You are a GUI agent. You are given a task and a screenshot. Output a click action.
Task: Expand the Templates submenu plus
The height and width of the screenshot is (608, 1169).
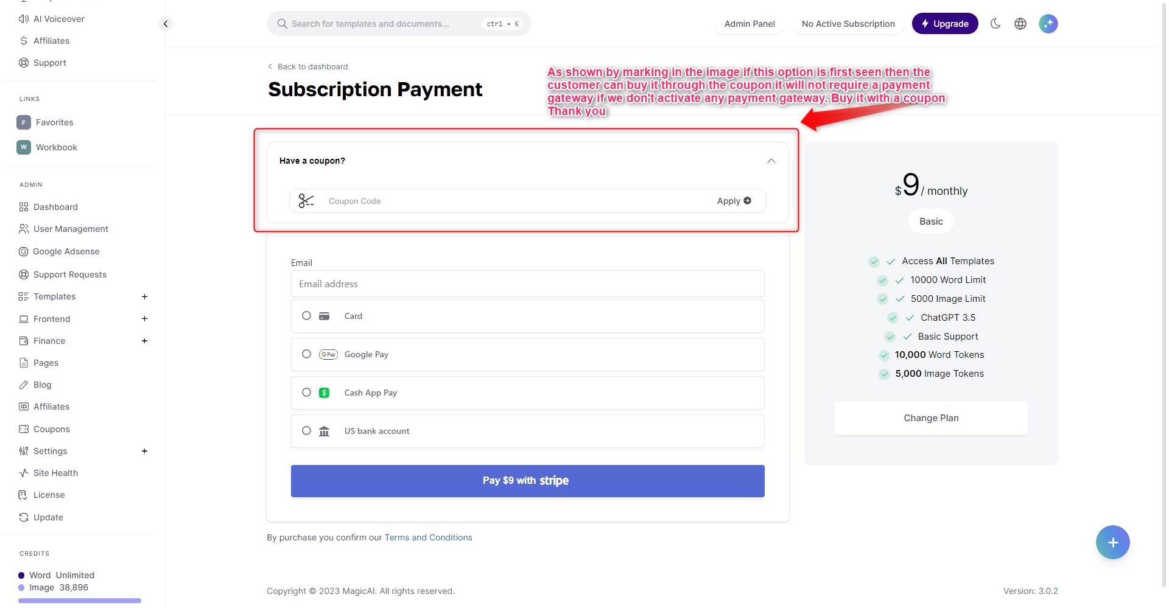144,296
